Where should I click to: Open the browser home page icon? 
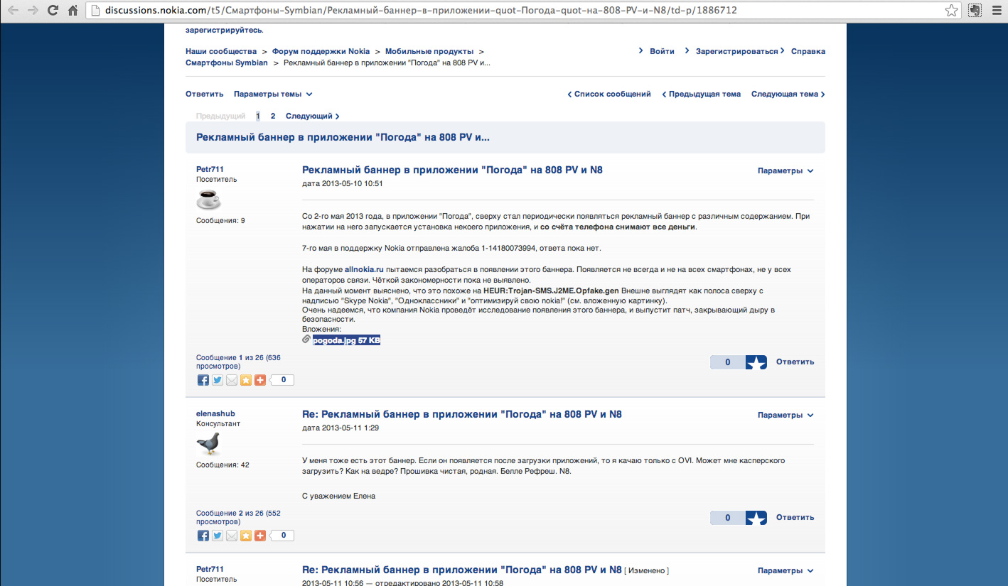tap(73, 11)
